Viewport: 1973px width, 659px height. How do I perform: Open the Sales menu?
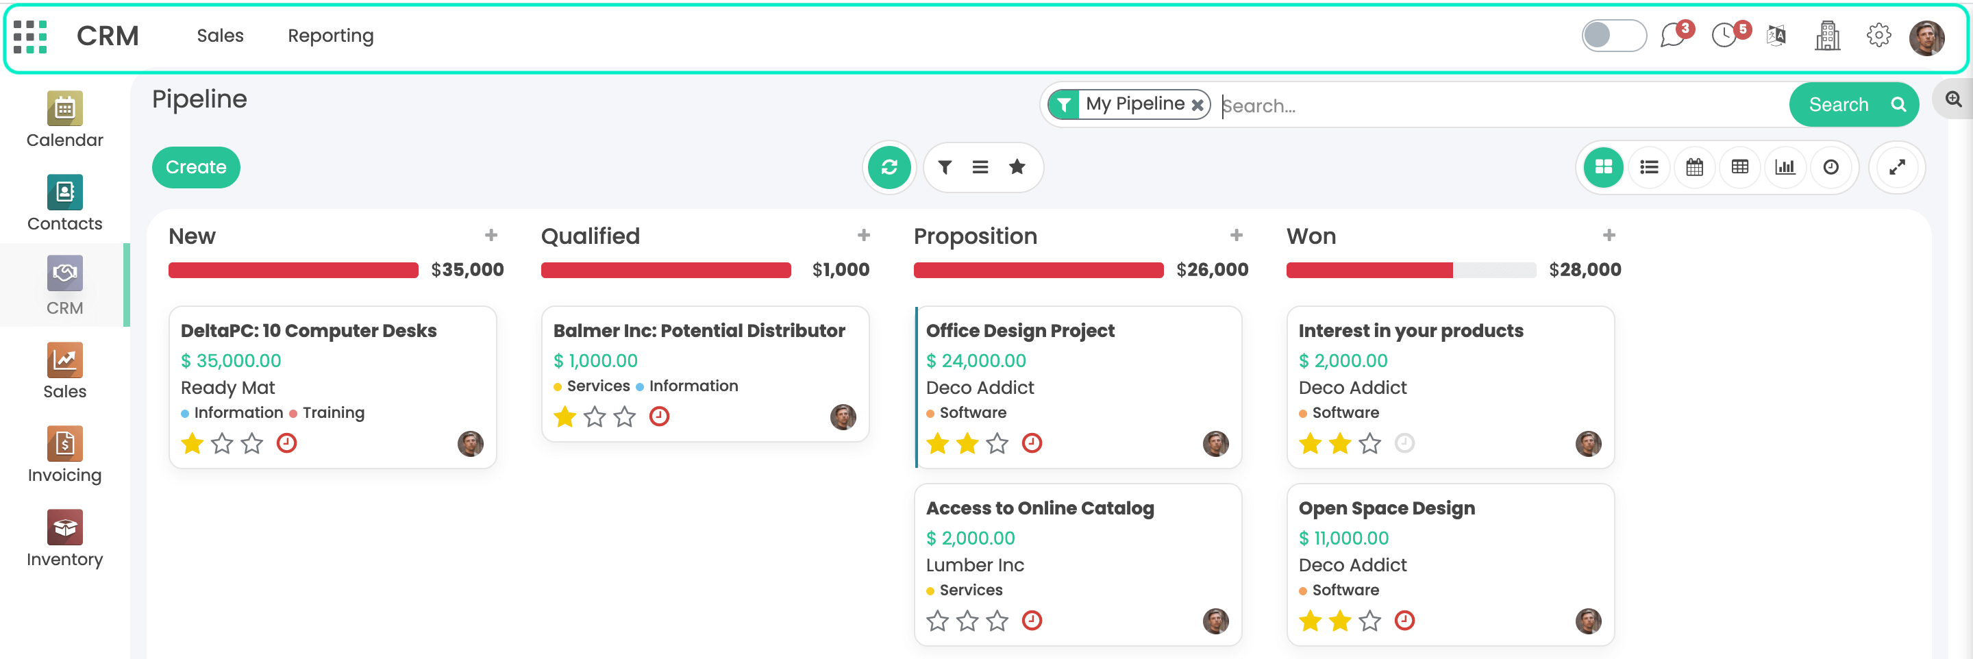coord(220,36)
